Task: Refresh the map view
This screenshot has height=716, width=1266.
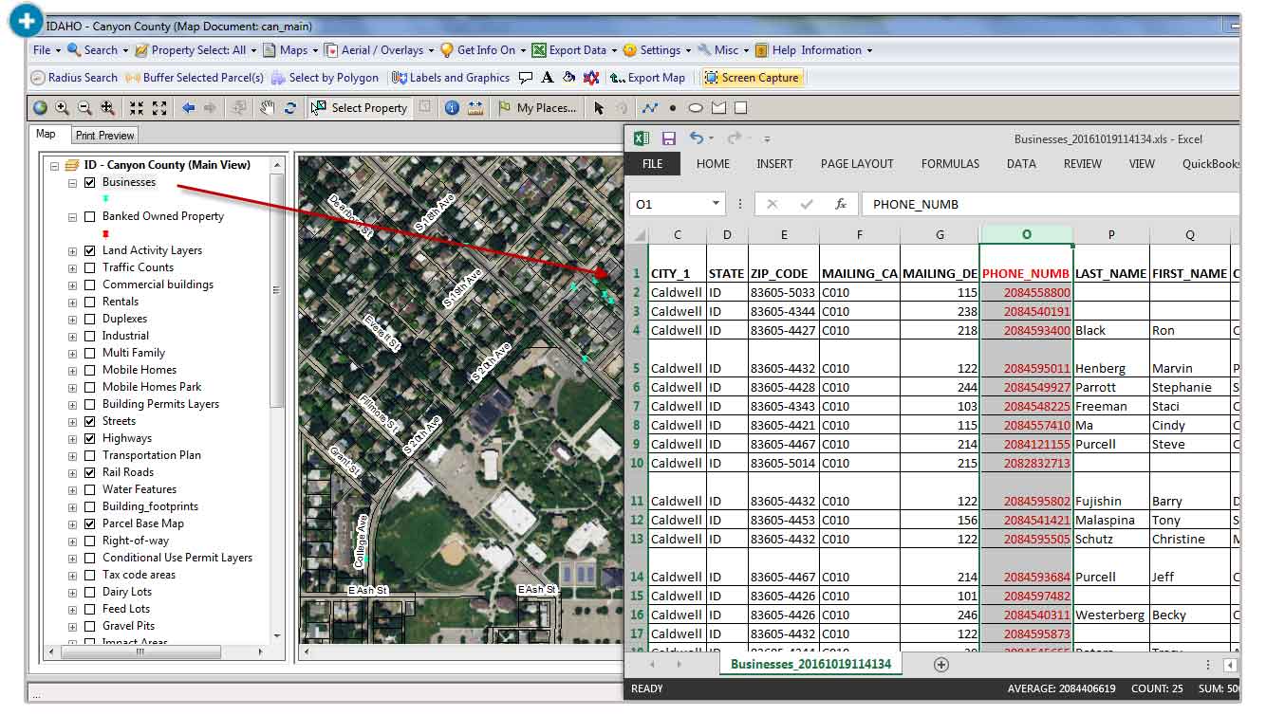Action: [x=290, y=108]
